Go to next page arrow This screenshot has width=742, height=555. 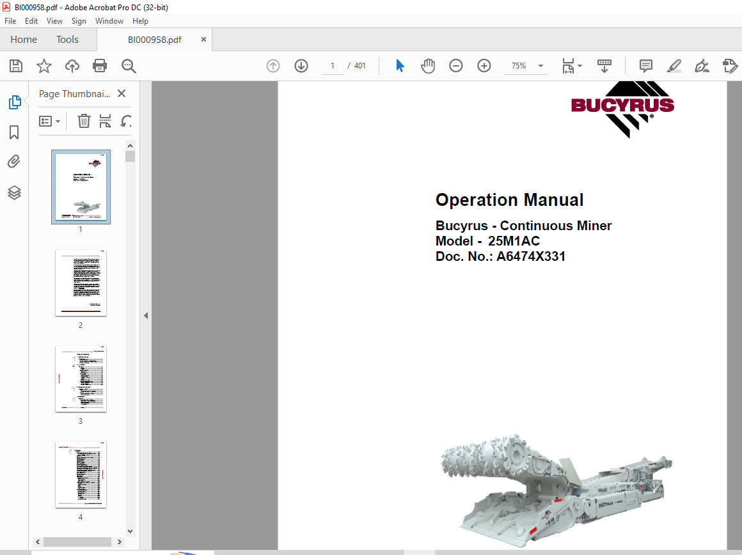[x=301, y=66]
